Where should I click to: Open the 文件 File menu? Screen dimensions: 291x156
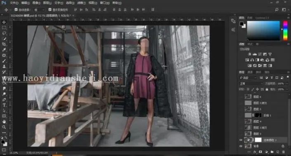pos(14,3)
